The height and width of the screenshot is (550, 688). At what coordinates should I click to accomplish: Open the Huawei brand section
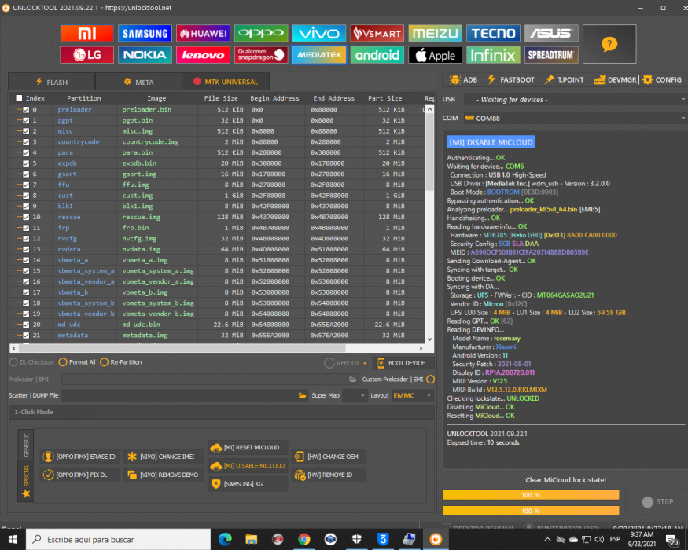tap(203, 34)
